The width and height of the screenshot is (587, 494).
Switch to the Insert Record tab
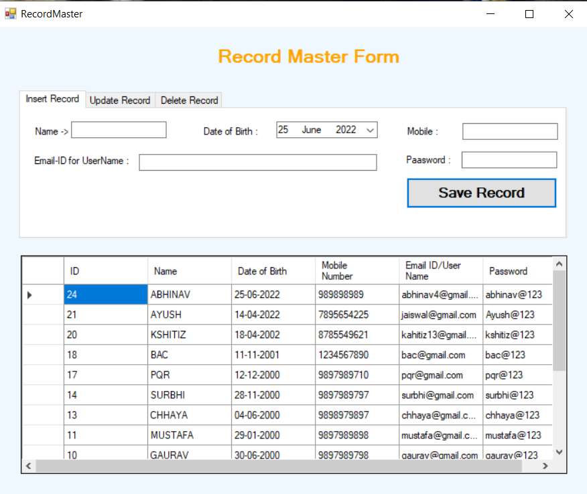click(52, 99)
